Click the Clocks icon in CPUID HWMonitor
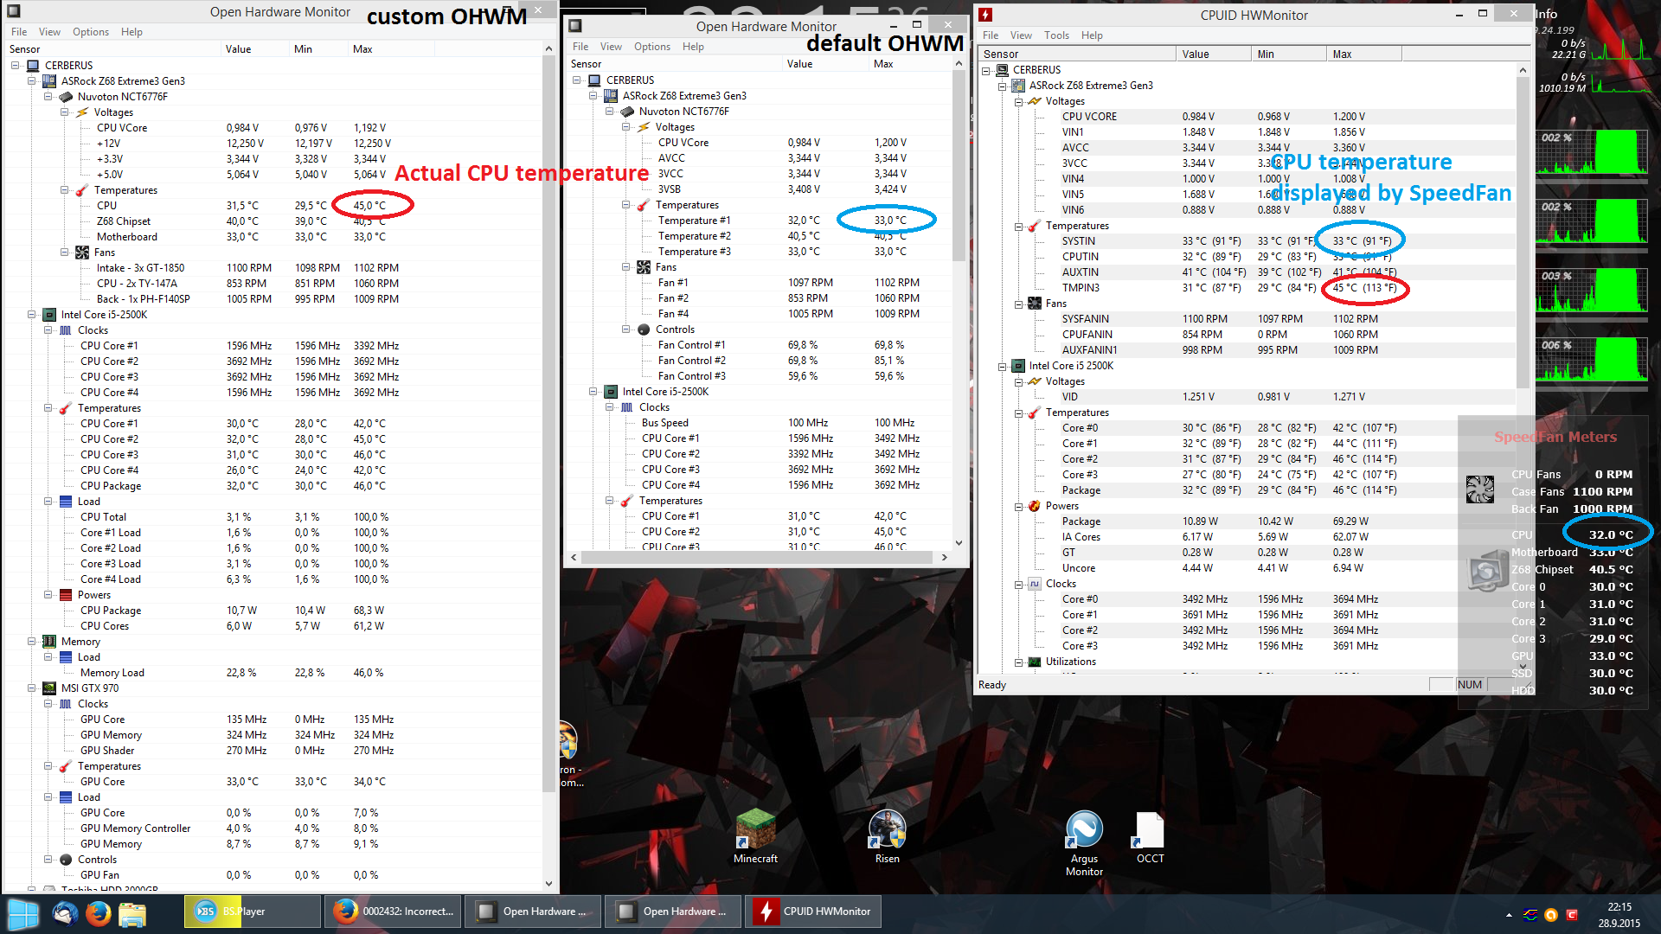1661x934 pixels. [x=1035, y=585]
